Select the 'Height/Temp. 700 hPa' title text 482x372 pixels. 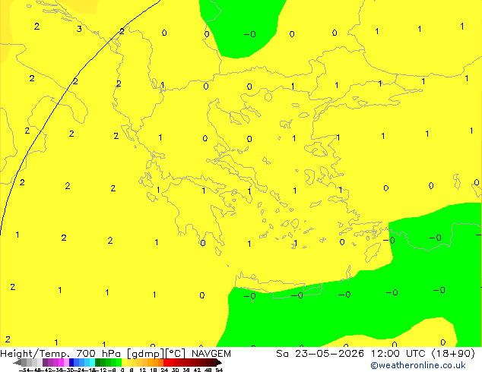tap(60, 354)
